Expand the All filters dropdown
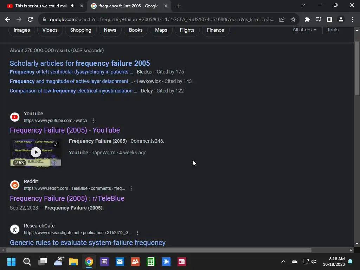 (x=304, y=30)
